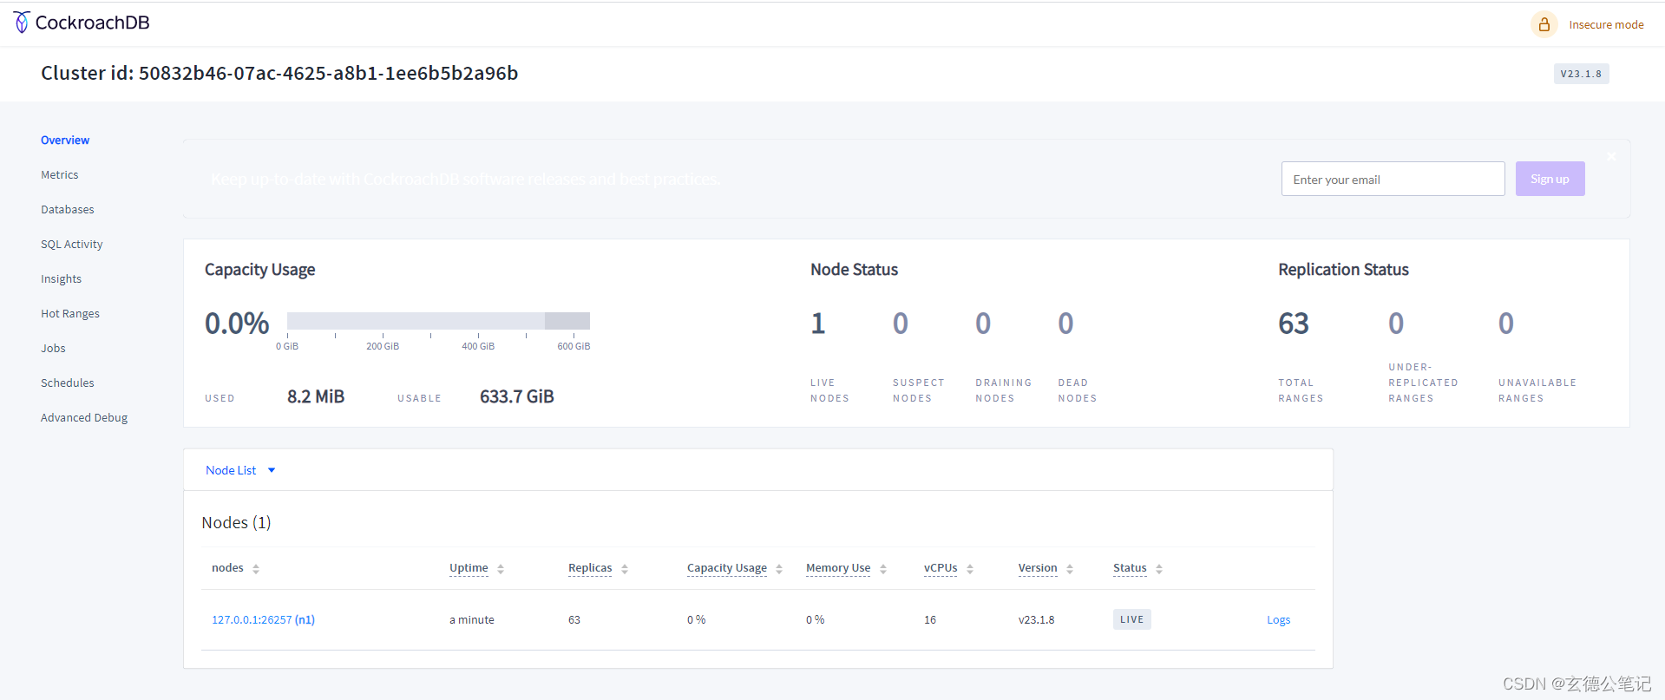View Logs for node n1
The width and height of the screenshot is (1665, 700).
click(1278, 619)
